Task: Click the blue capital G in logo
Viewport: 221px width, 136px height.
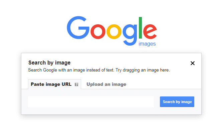Action: click(78, 28)
